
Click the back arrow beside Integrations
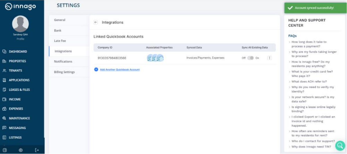[x=96, y=22]
